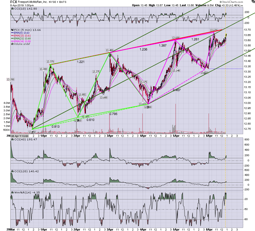Click the 13.340 price label
This screenshot has height=231, width=255.
point(176,70)
